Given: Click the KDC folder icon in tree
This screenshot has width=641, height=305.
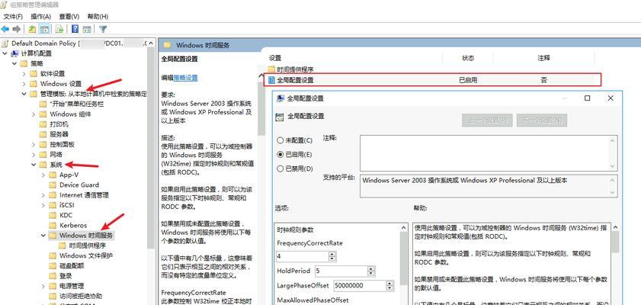Looking at the screenshot, I should [53, 215].
